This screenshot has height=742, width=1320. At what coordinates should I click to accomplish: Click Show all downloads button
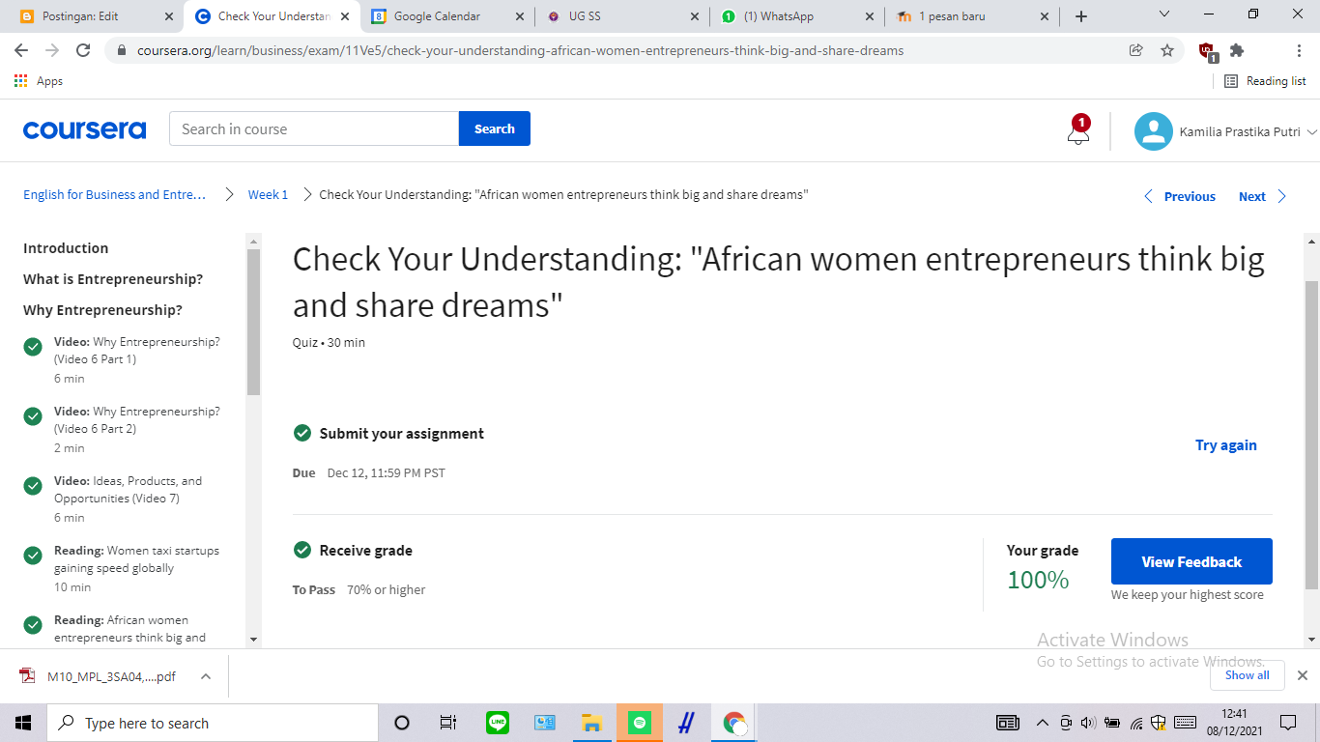[1248, 675]
